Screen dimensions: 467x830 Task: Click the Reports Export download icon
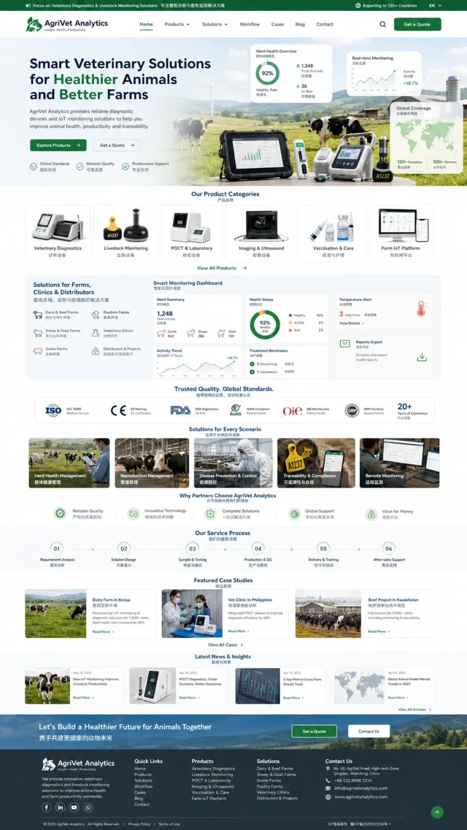(422, 357)
